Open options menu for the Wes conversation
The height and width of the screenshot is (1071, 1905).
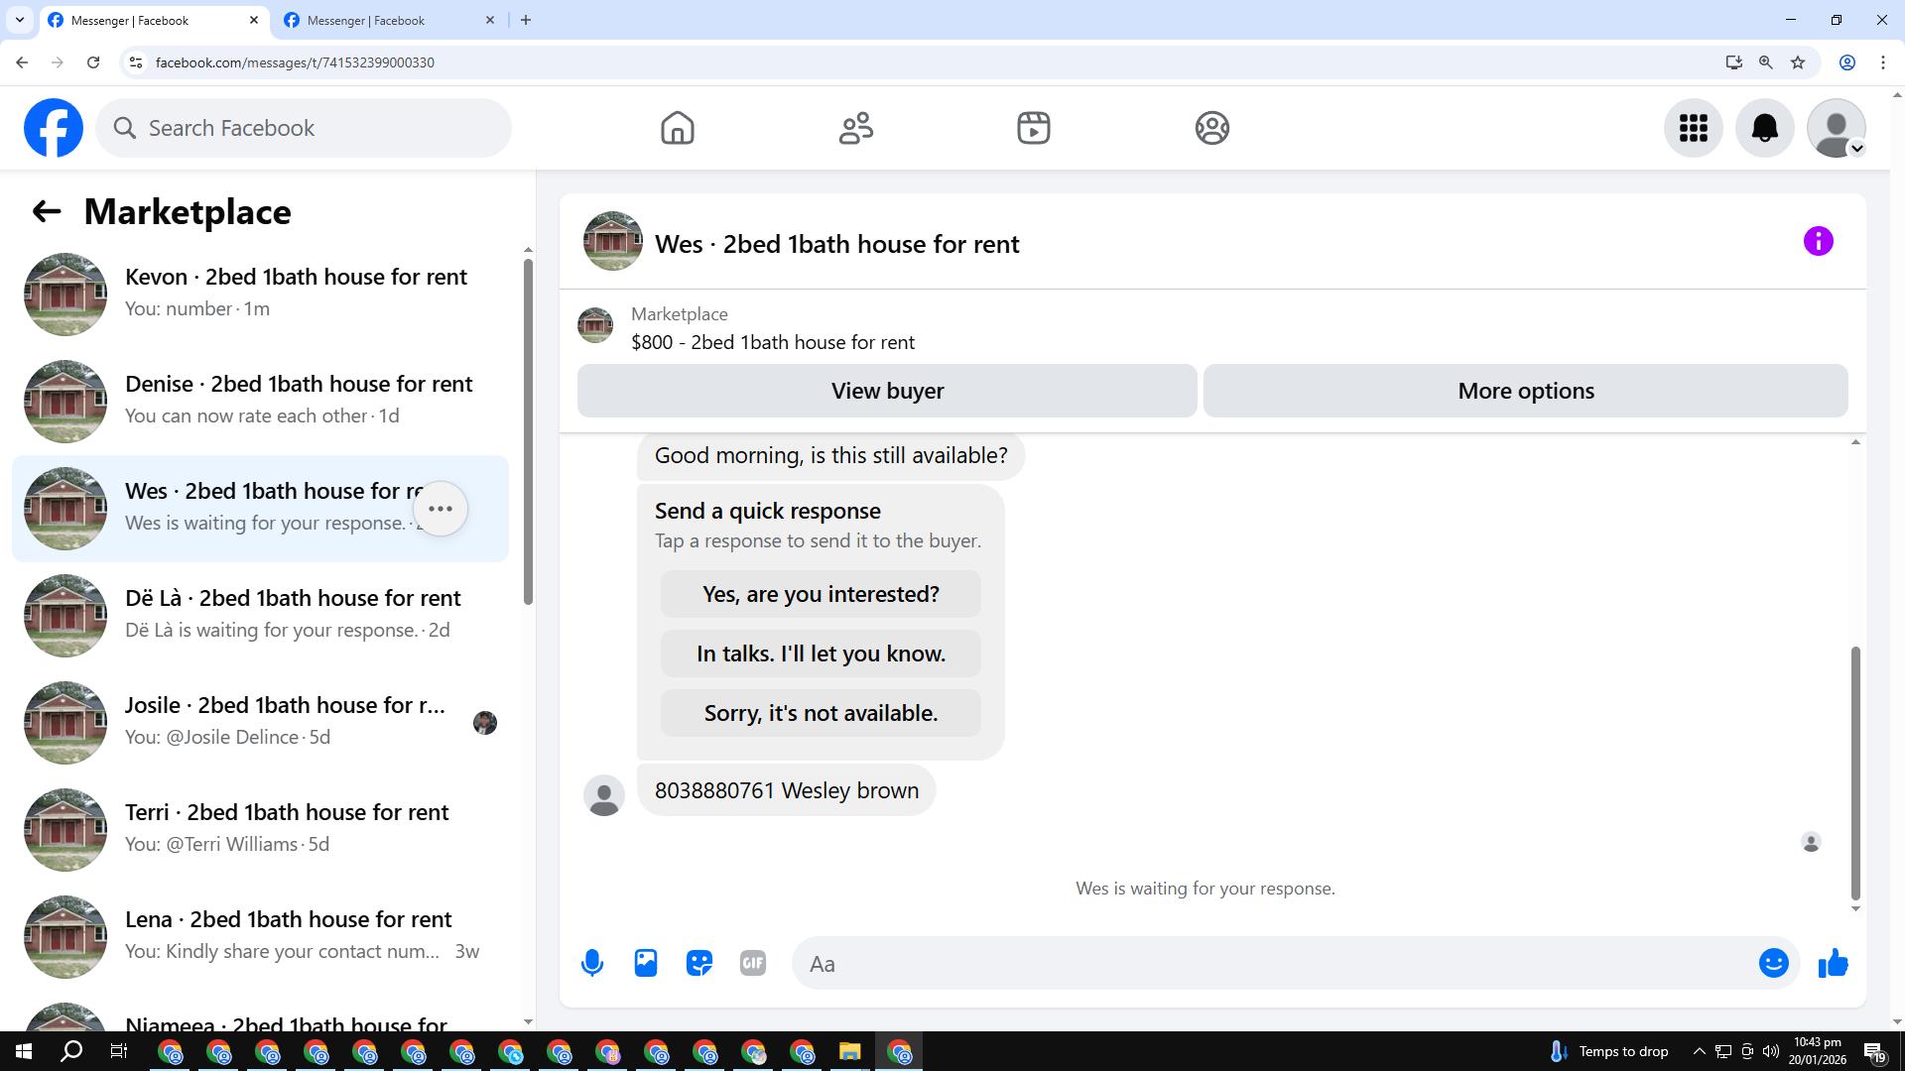(x=441, y=509)
